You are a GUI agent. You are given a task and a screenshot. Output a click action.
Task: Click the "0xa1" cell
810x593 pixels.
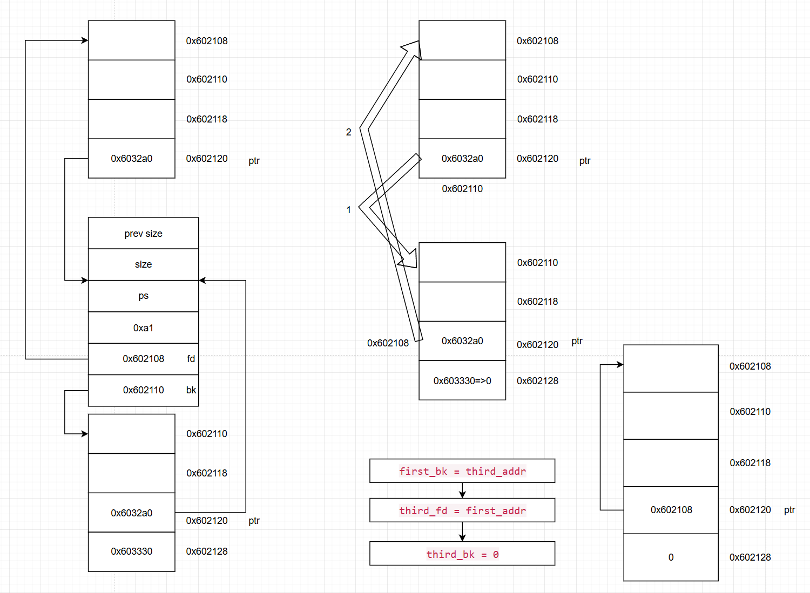pyautogui.click(x=143, y=328)
